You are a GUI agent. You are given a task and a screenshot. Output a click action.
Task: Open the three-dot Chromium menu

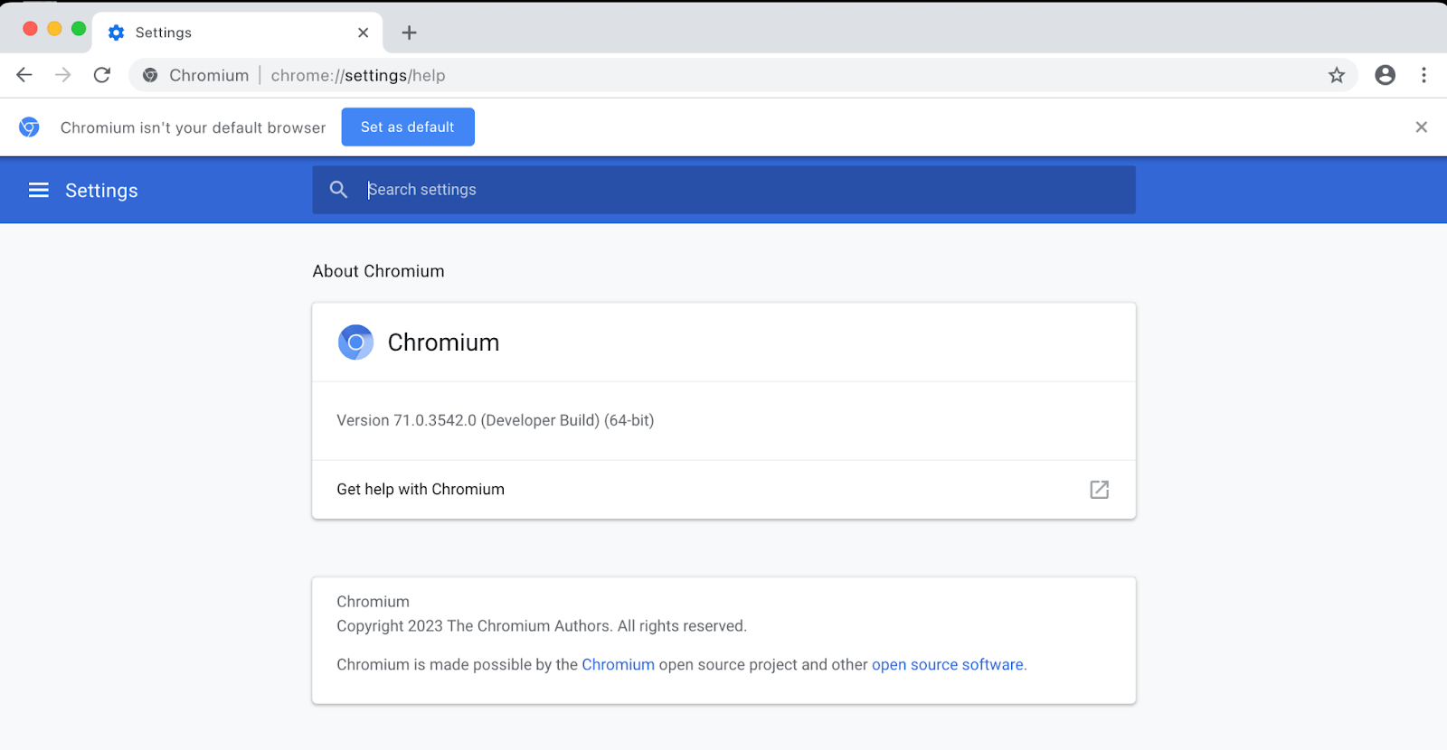click(x=1423, y=75)
